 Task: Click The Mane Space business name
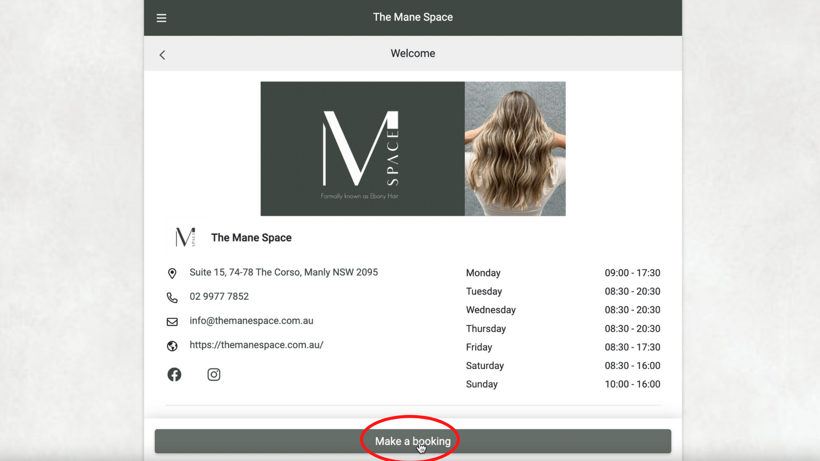(251, 237)
